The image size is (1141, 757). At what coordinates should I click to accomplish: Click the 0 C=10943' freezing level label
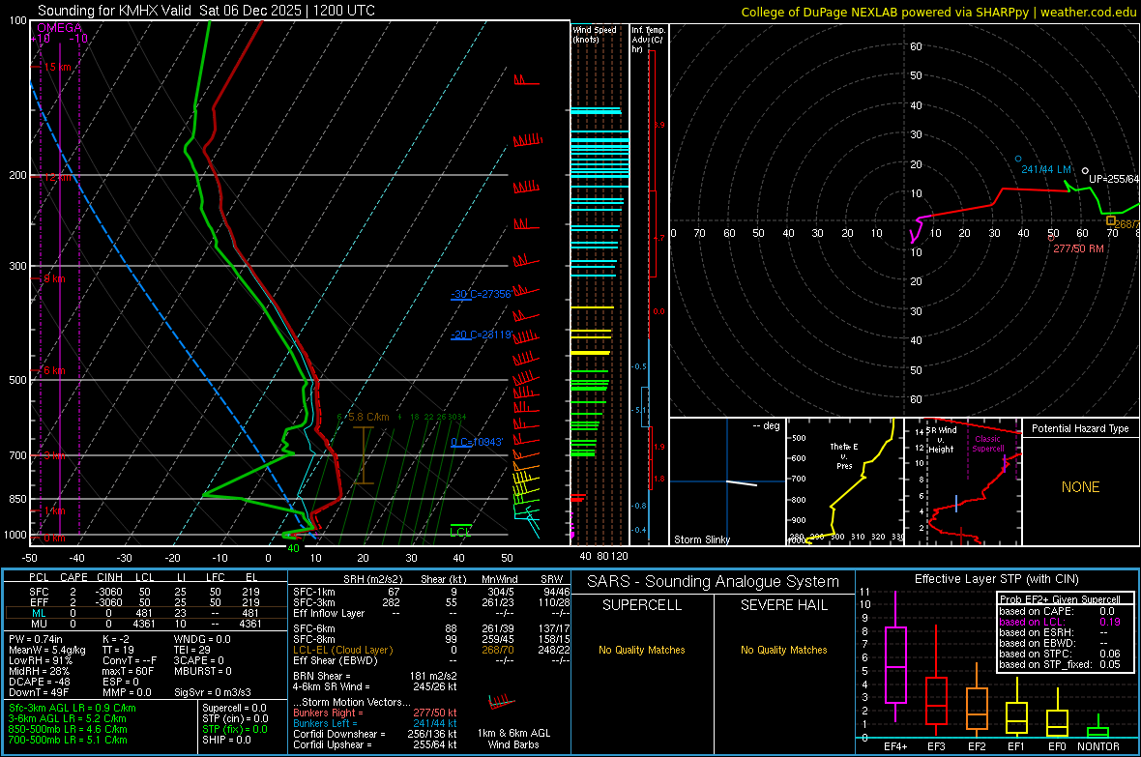[x=477, y=442]
